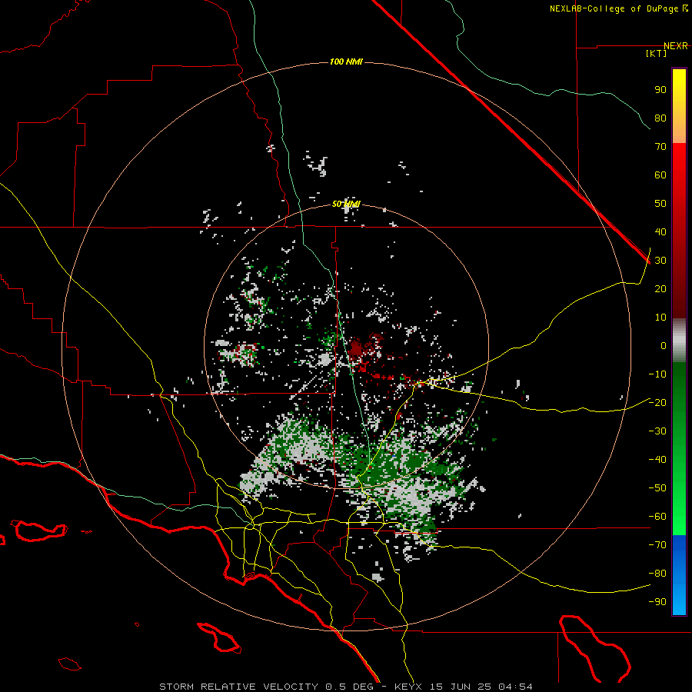Click the -90 value on the velocity scale
692x692 pixels.
tap(657, 602)
